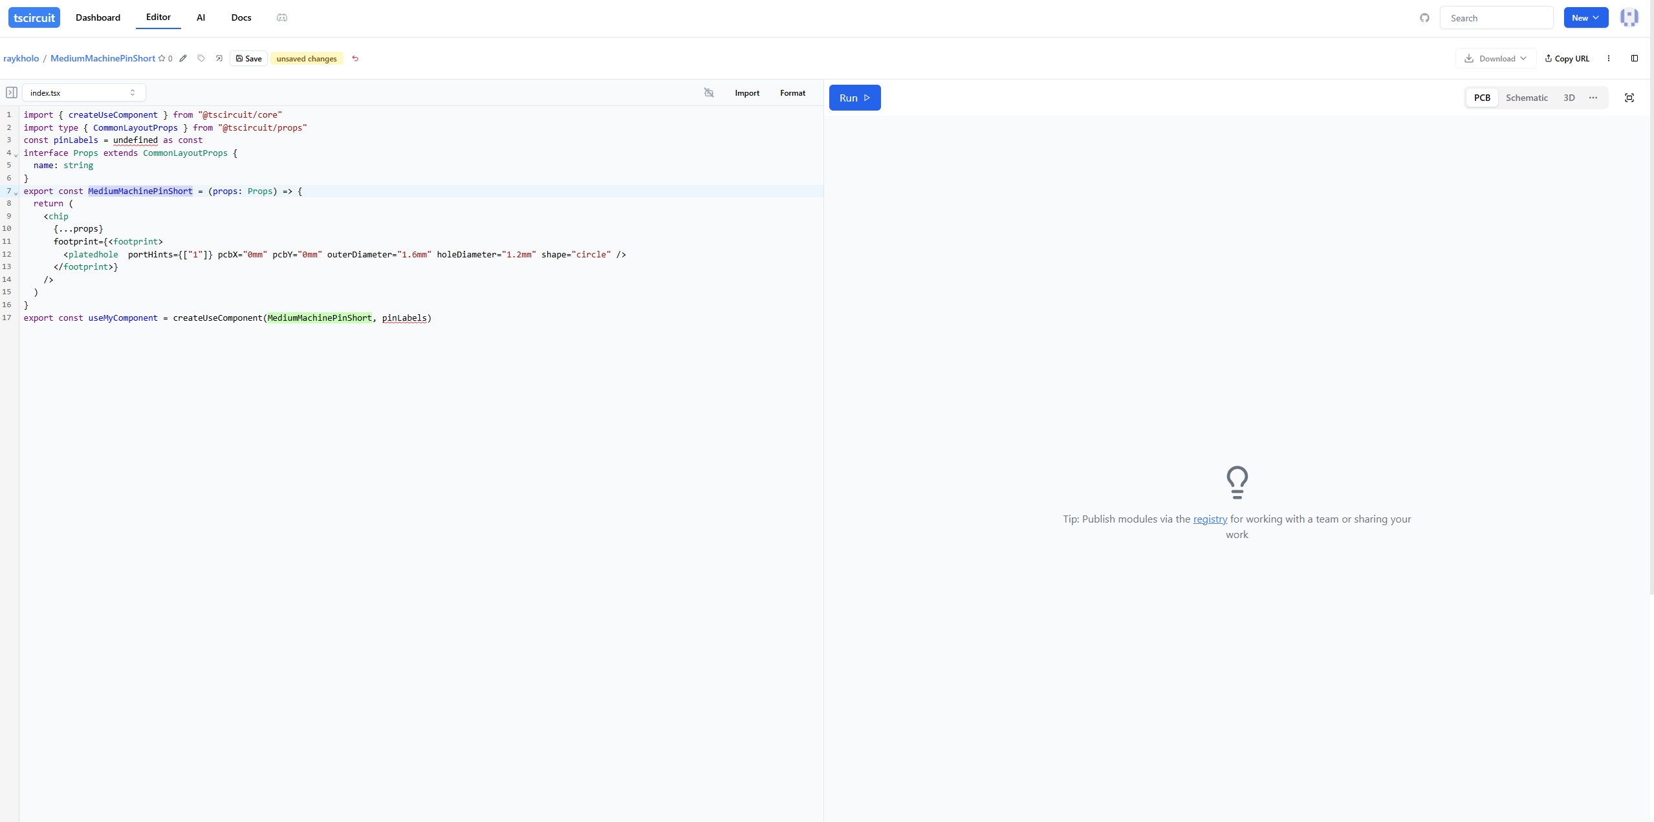The height and width of the screenshot is (822, 1654).
Task: Switch to the Schematic tab
Action: coord(1527,98)
